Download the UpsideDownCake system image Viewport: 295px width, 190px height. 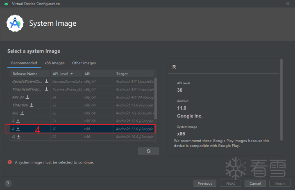pos(46,81)
